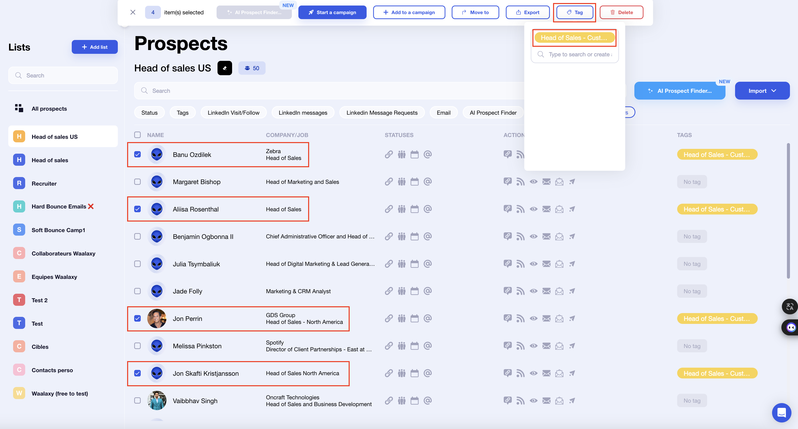The width and height of the screenshot is (798, 429).
Task: Switch to the LinkedIn messages tab
Action: 303,112
